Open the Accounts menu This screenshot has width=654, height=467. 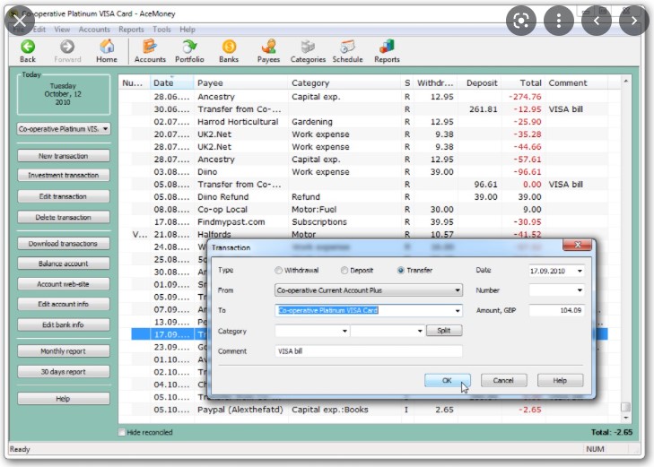tap(94, 30)
